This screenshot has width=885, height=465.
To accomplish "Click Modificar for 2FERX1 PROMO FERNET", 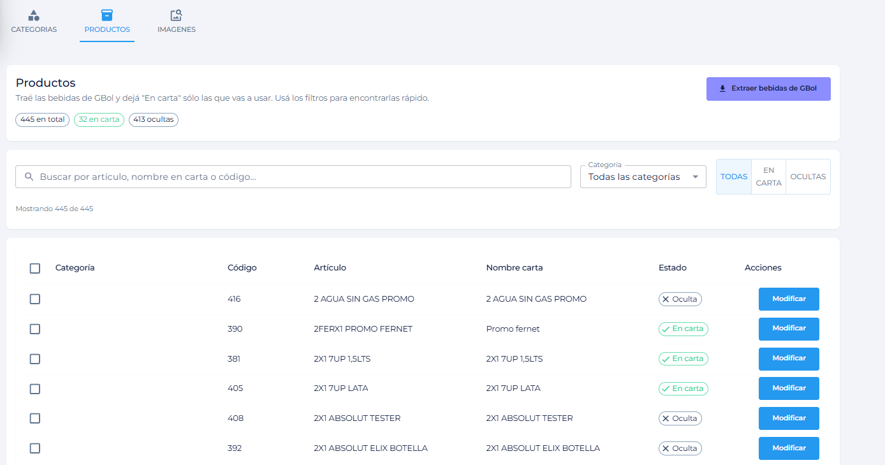I will coord(789,329).
